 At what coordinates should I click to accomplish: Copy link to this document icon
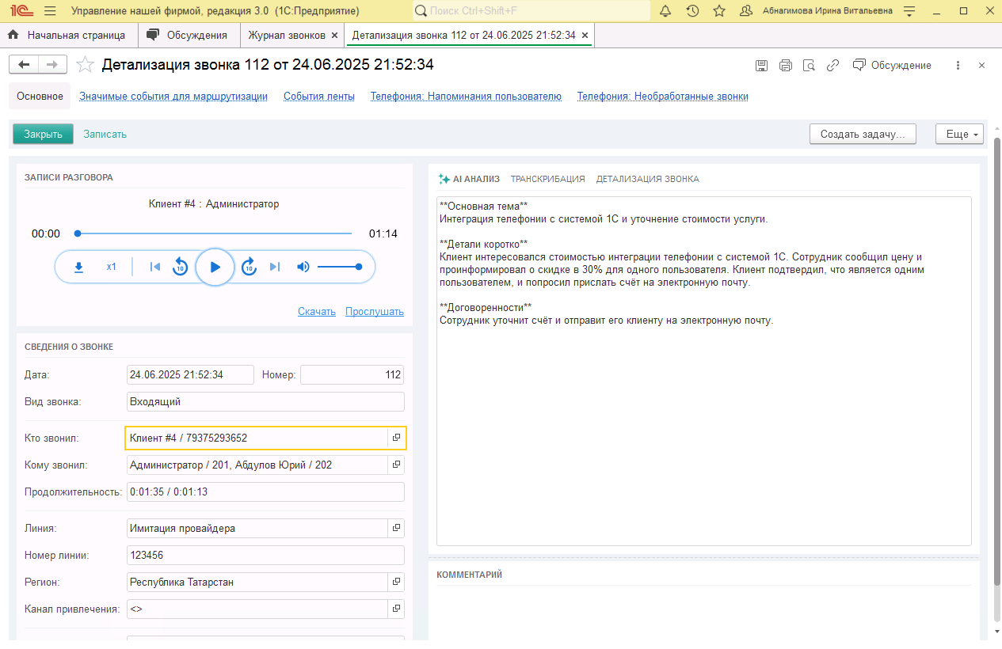(x=832, y=66)
